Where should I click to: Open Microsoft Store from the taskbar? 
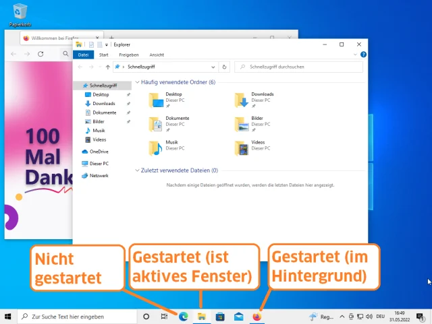tap(219, 317)
